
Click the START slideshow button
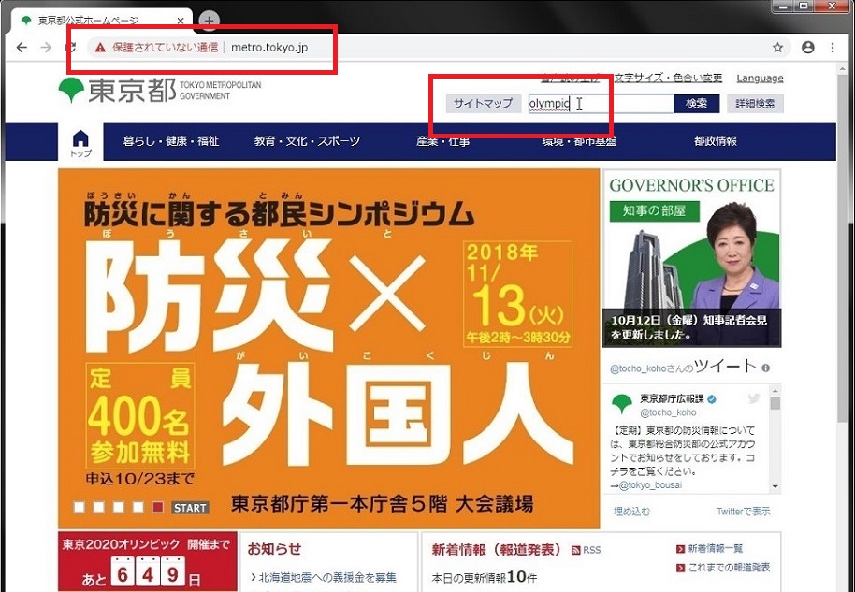point(190,508)
